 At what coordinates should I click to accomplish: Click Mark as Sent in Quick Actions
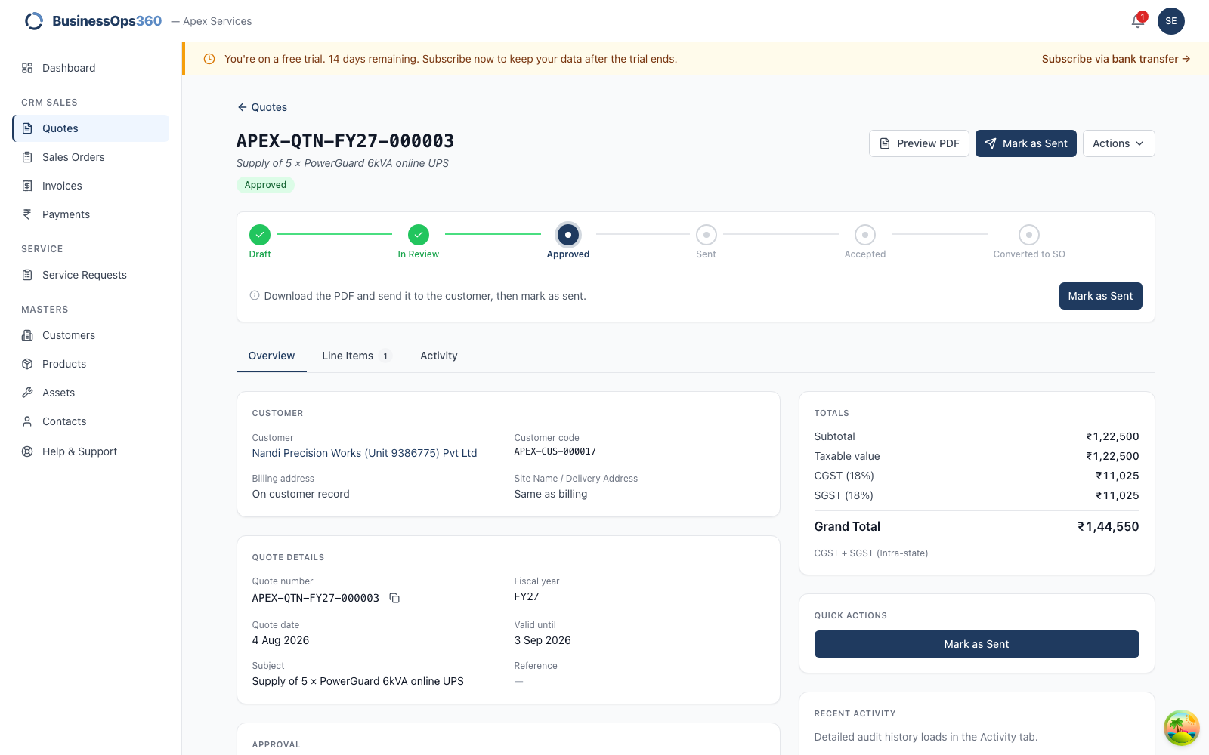pyautogui.click(x=976, y=644)
